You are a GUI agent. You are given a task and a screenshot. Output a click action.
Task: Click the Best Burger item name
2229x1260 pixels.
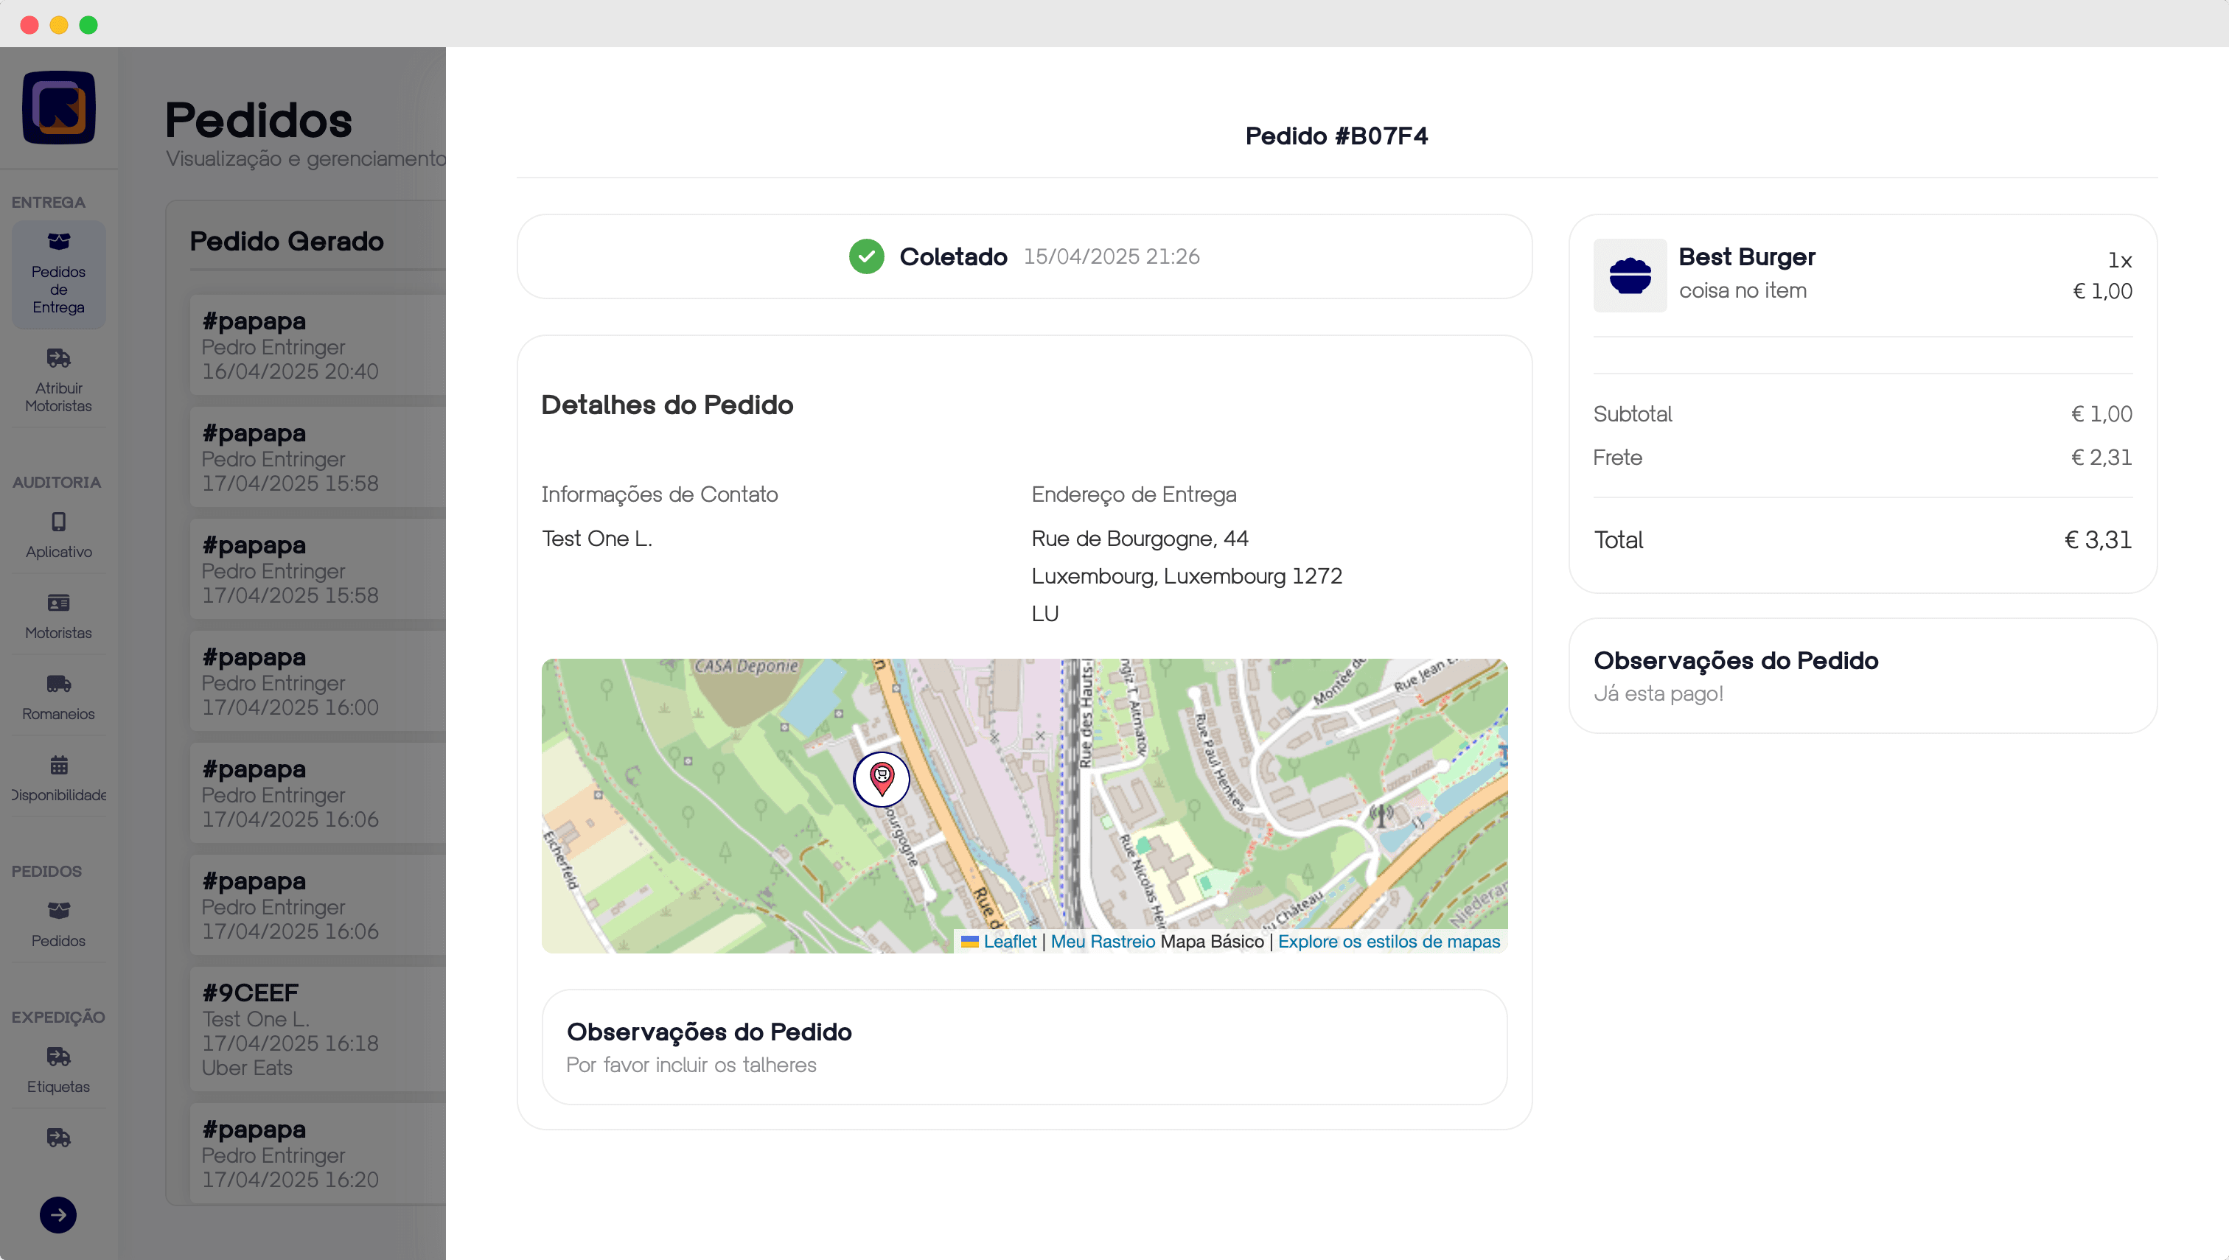pyautogui.click(x=1746, y=257)
